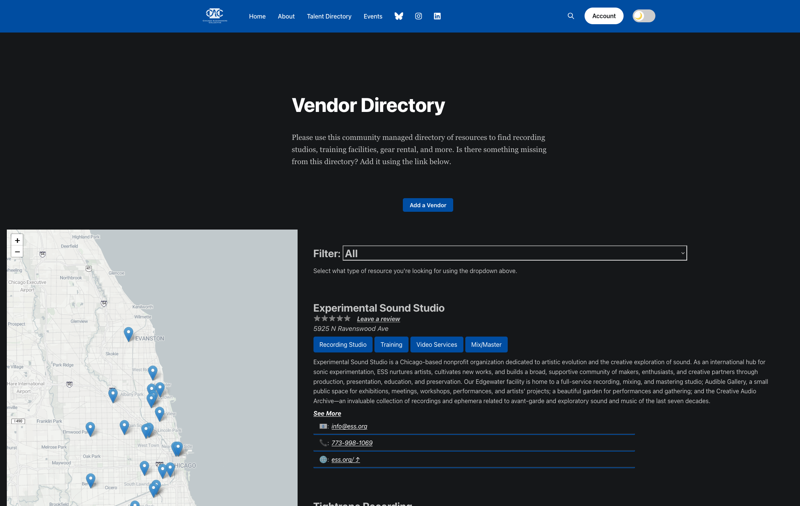Select the map marker near Elmwood Park
Image resolution: width=800 pixels, height=506 pixels.
(x=90, y=429)
